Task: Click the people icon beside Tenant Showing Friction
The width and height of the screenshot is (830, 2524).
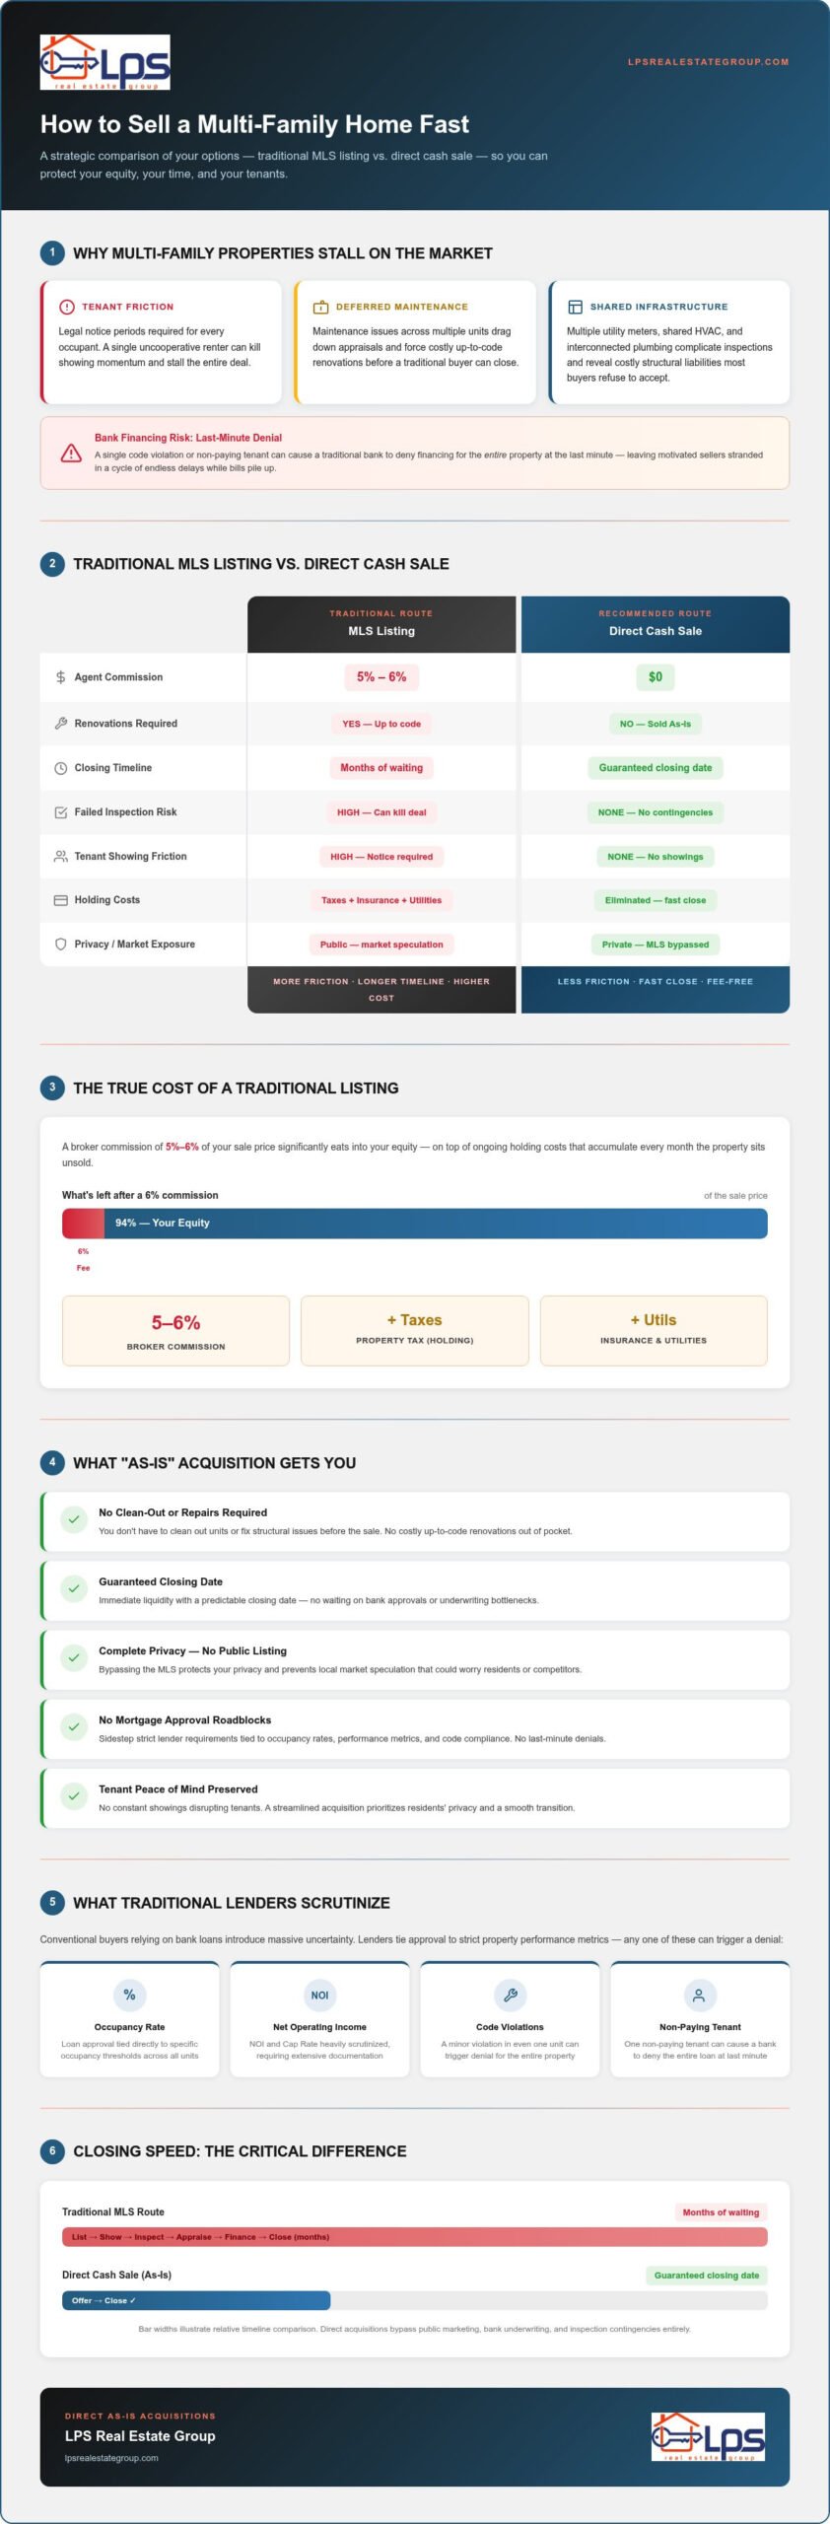Action: click(61, 857)
